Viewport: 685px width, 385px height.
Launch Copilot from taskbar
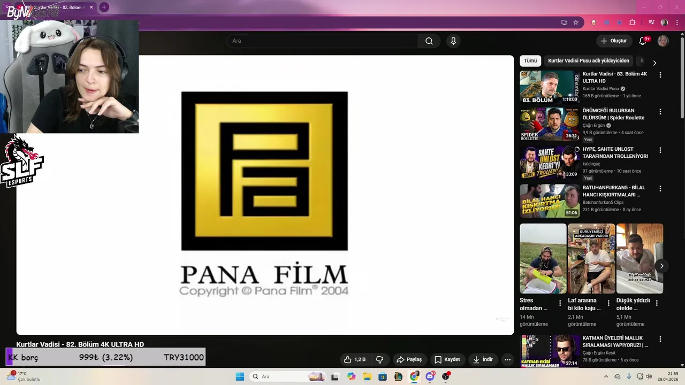(x=351, y=377)
